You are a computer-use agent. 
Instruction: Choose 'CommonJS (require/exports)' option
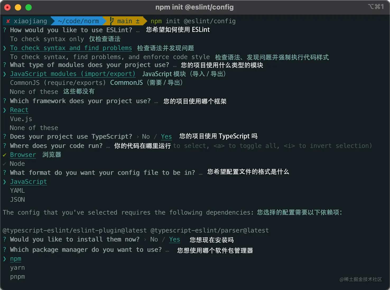click(x=58, y=83)
